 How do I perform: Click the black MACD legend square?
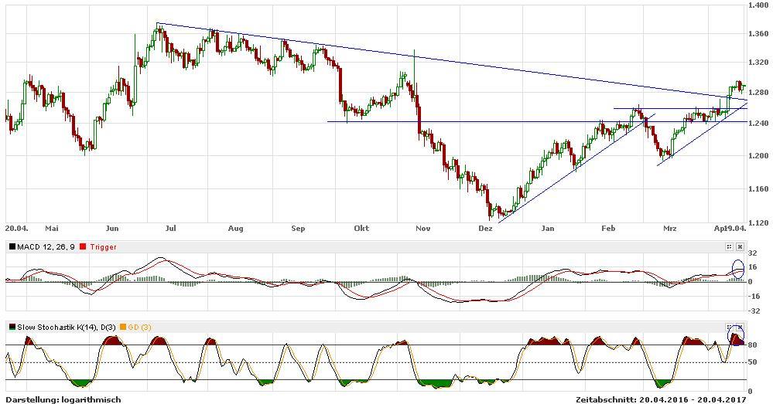tap(12, 246)
